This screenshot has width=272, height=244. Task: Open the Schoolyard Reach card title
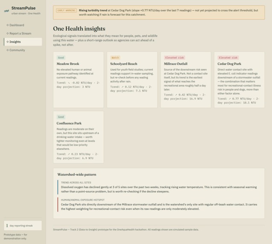pyautogui.click(x=124, y=64)
